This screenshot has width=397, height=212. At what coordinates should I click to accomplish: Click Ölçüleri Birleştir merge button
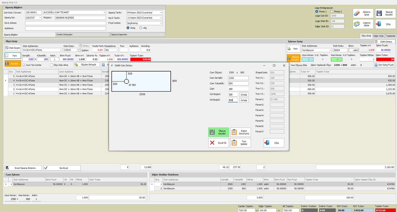pos(87,65)
